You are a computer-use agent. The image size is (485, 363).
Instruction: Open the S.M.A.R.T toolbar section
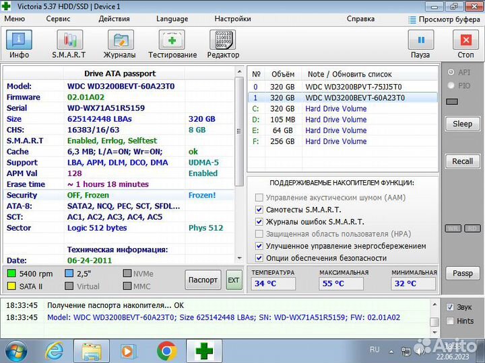[69, 44]
